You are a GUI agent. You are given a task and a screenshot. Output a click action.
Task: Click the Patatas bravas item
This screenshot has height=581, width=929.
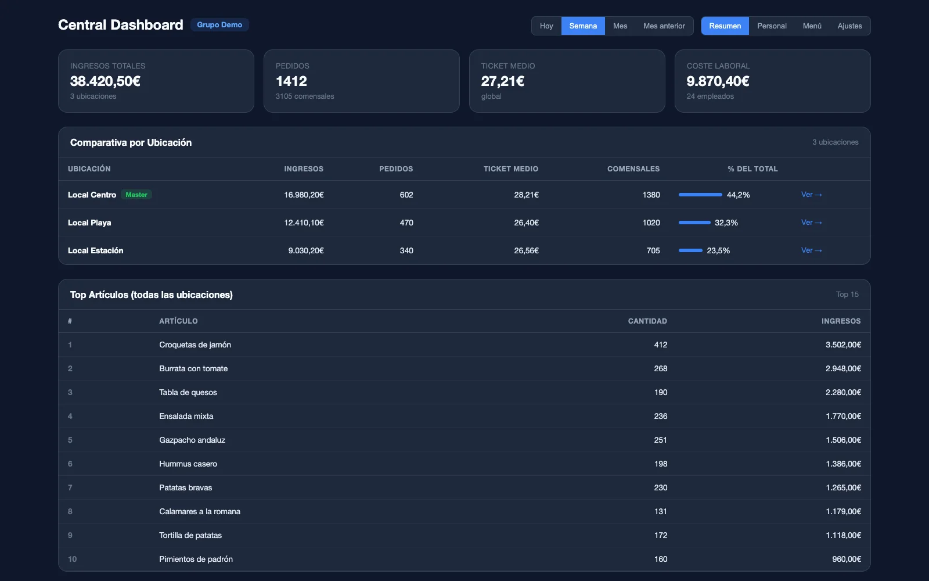tap(186, 487)
